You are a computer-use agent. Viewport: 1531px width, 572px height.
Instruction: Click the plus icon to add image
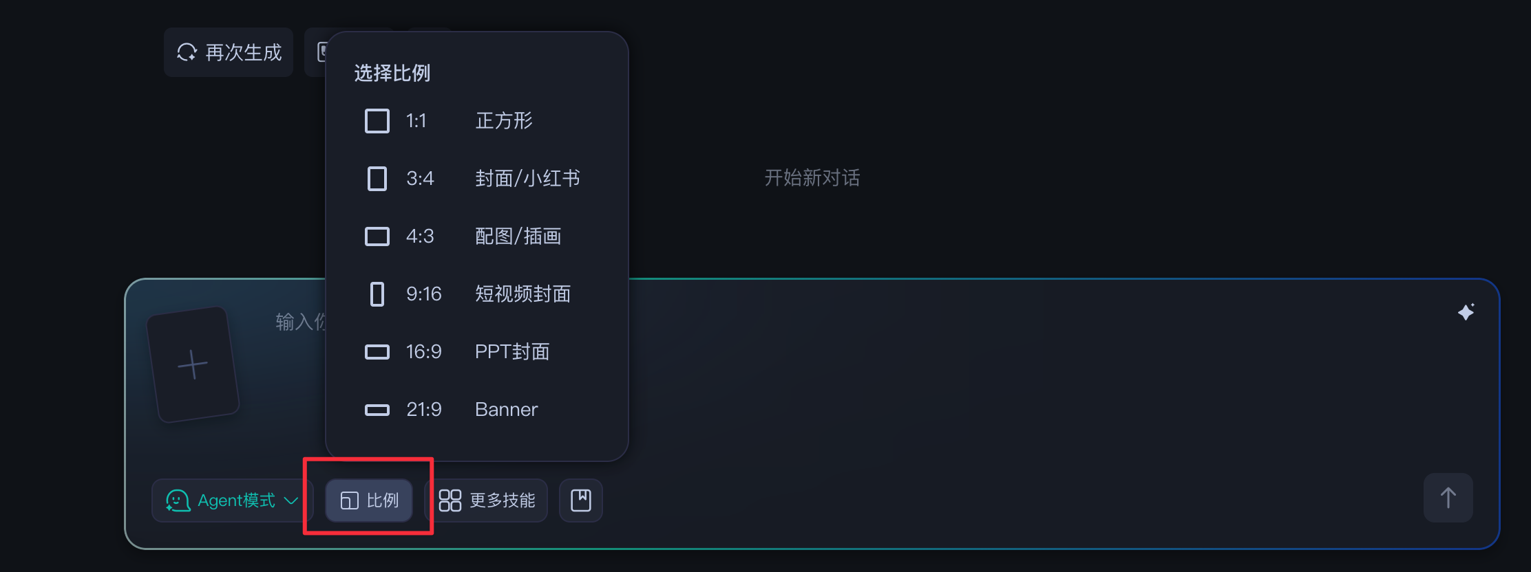(x=193, y=364)
